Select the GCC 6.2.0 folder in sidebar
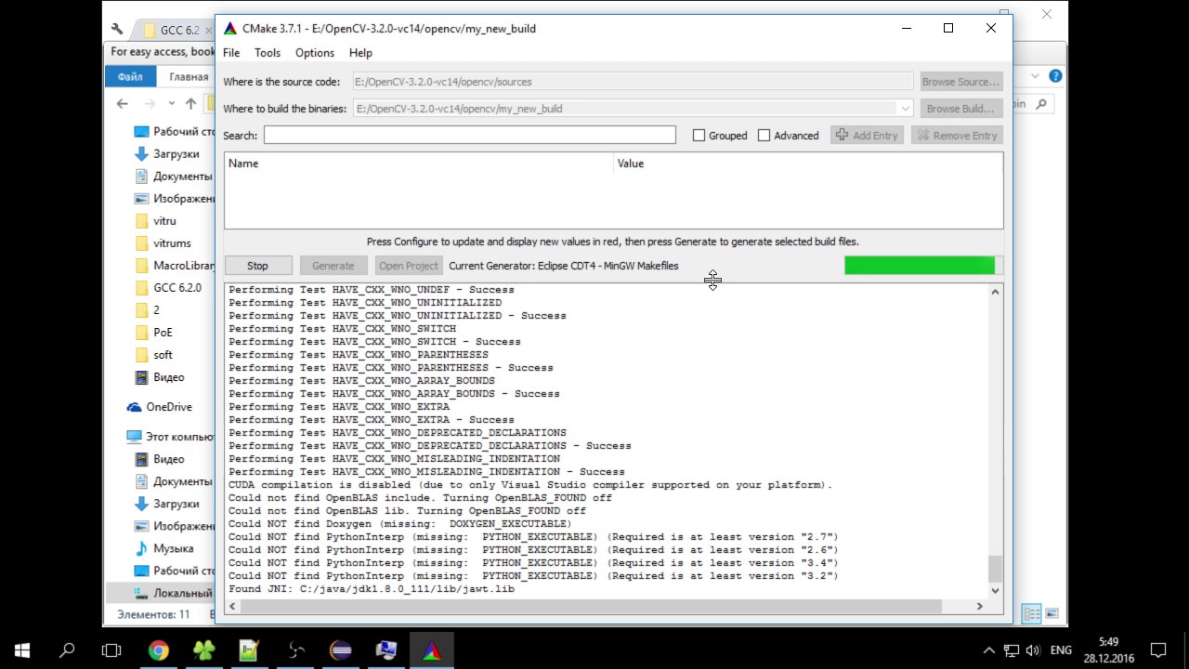The height and width of the screenshot is (669, 1189). (177, 288)
